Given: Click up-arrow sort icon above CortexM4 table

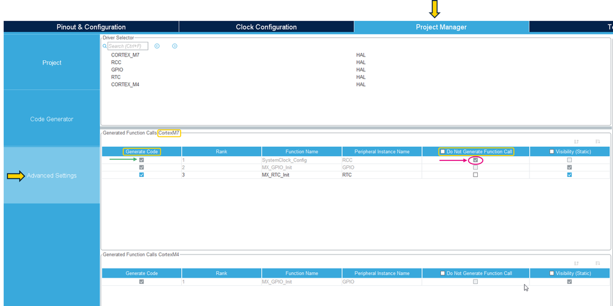Looking at the screenshot, I should [x=576, y=264].
